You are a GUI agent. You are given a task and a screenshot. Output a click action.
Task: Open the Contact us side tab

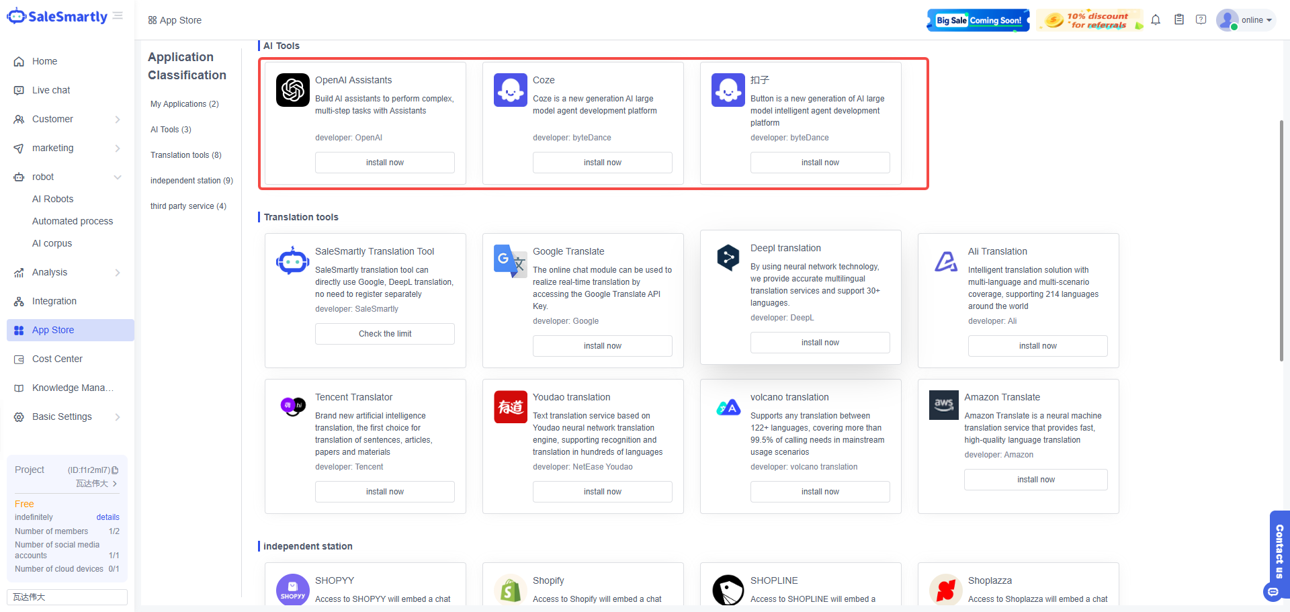point(1279,551)
